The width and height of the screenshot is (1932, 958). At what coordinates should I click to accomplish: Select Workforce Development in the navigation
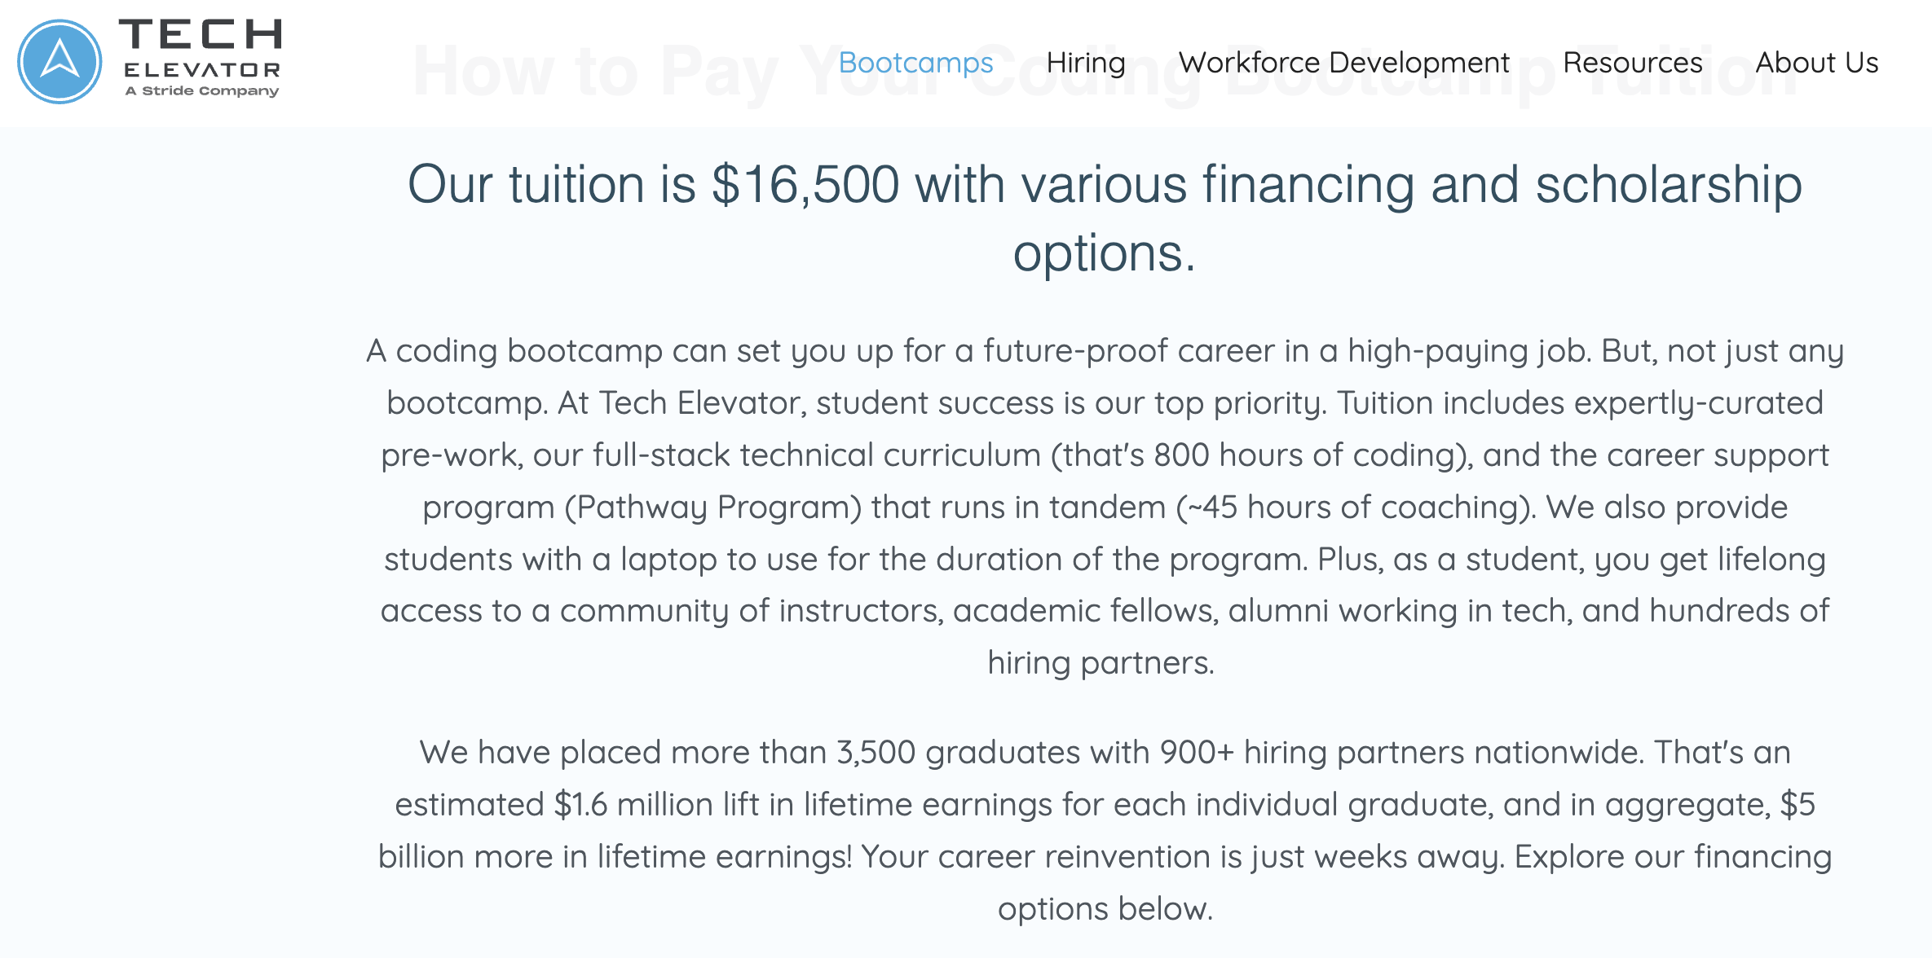(x=1344, y=63)
